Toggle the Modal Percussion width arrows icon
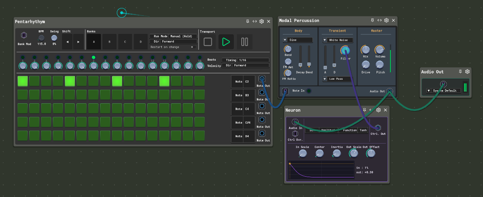Image resolution: width=483 pixels, height=197 pixels. pyautogui.click(x=379, y=20)
